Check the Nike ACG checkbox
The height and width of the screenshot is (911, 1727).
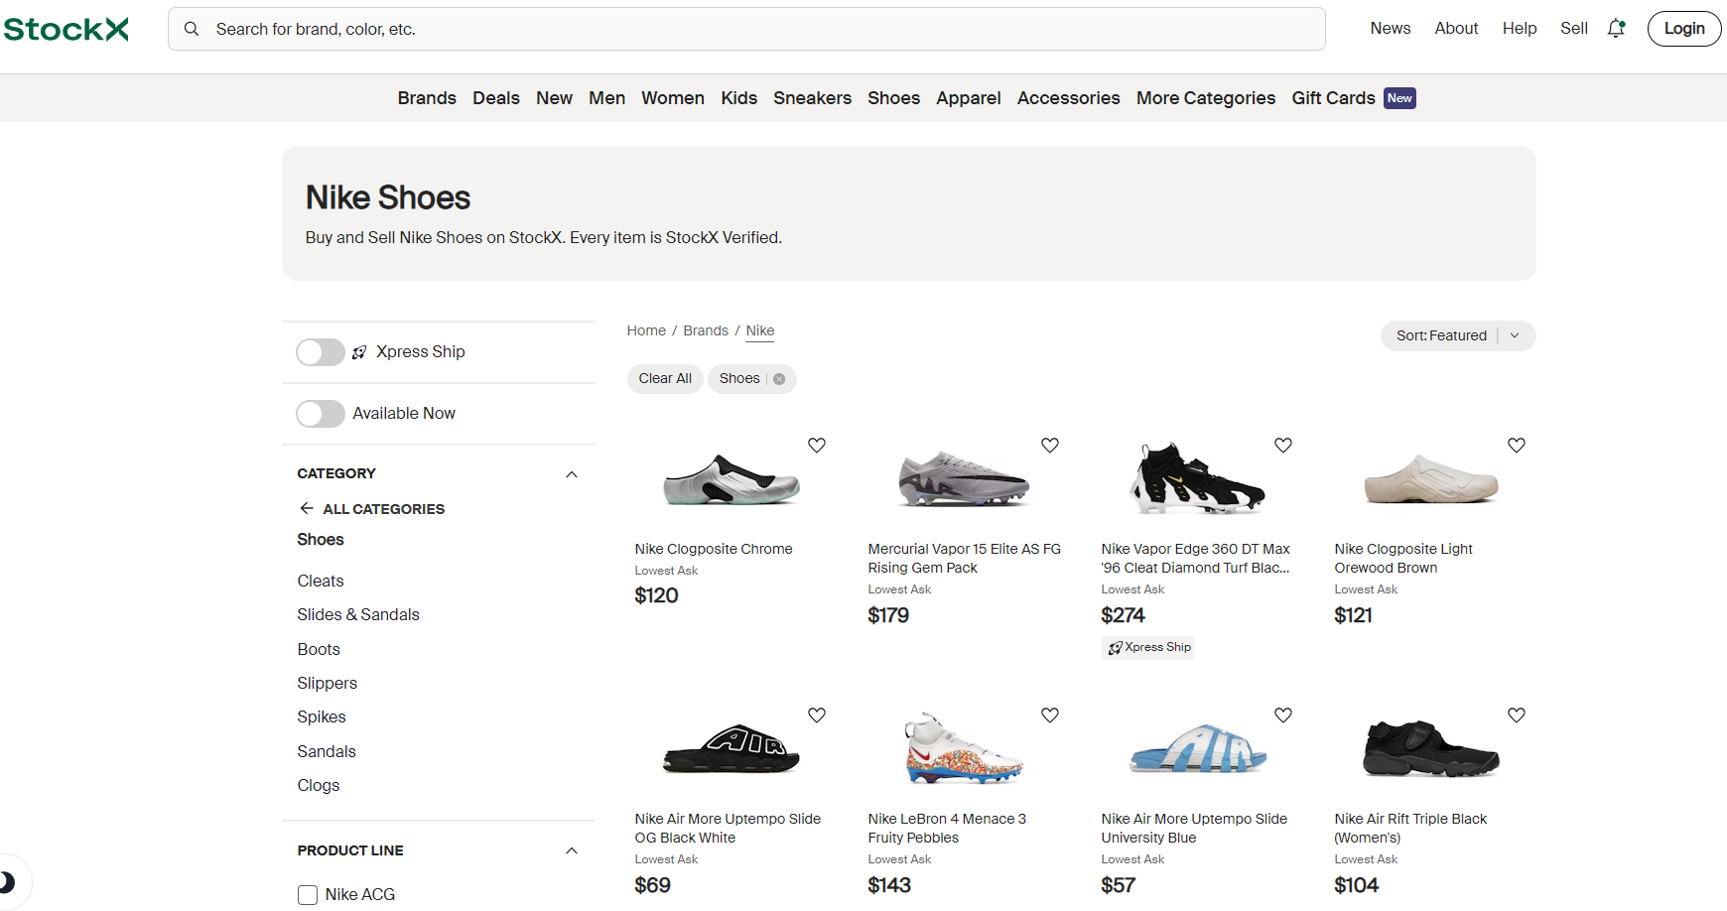[308, 895]
